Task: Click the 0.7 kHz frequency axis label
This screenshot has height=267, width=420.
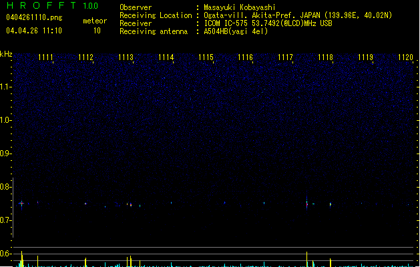Action: (x=5, y=220)
